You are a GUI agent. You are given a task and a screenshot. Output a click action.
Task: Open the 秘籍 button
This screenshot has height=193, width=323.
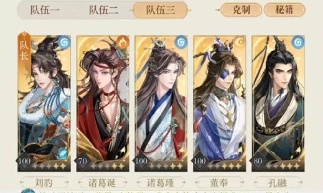click(x=284, y=10)
